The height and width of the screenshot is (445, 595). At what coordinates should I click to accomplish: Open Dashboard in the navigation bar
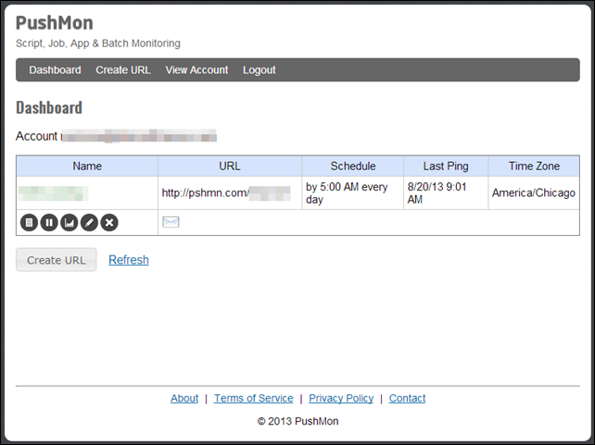55,70
